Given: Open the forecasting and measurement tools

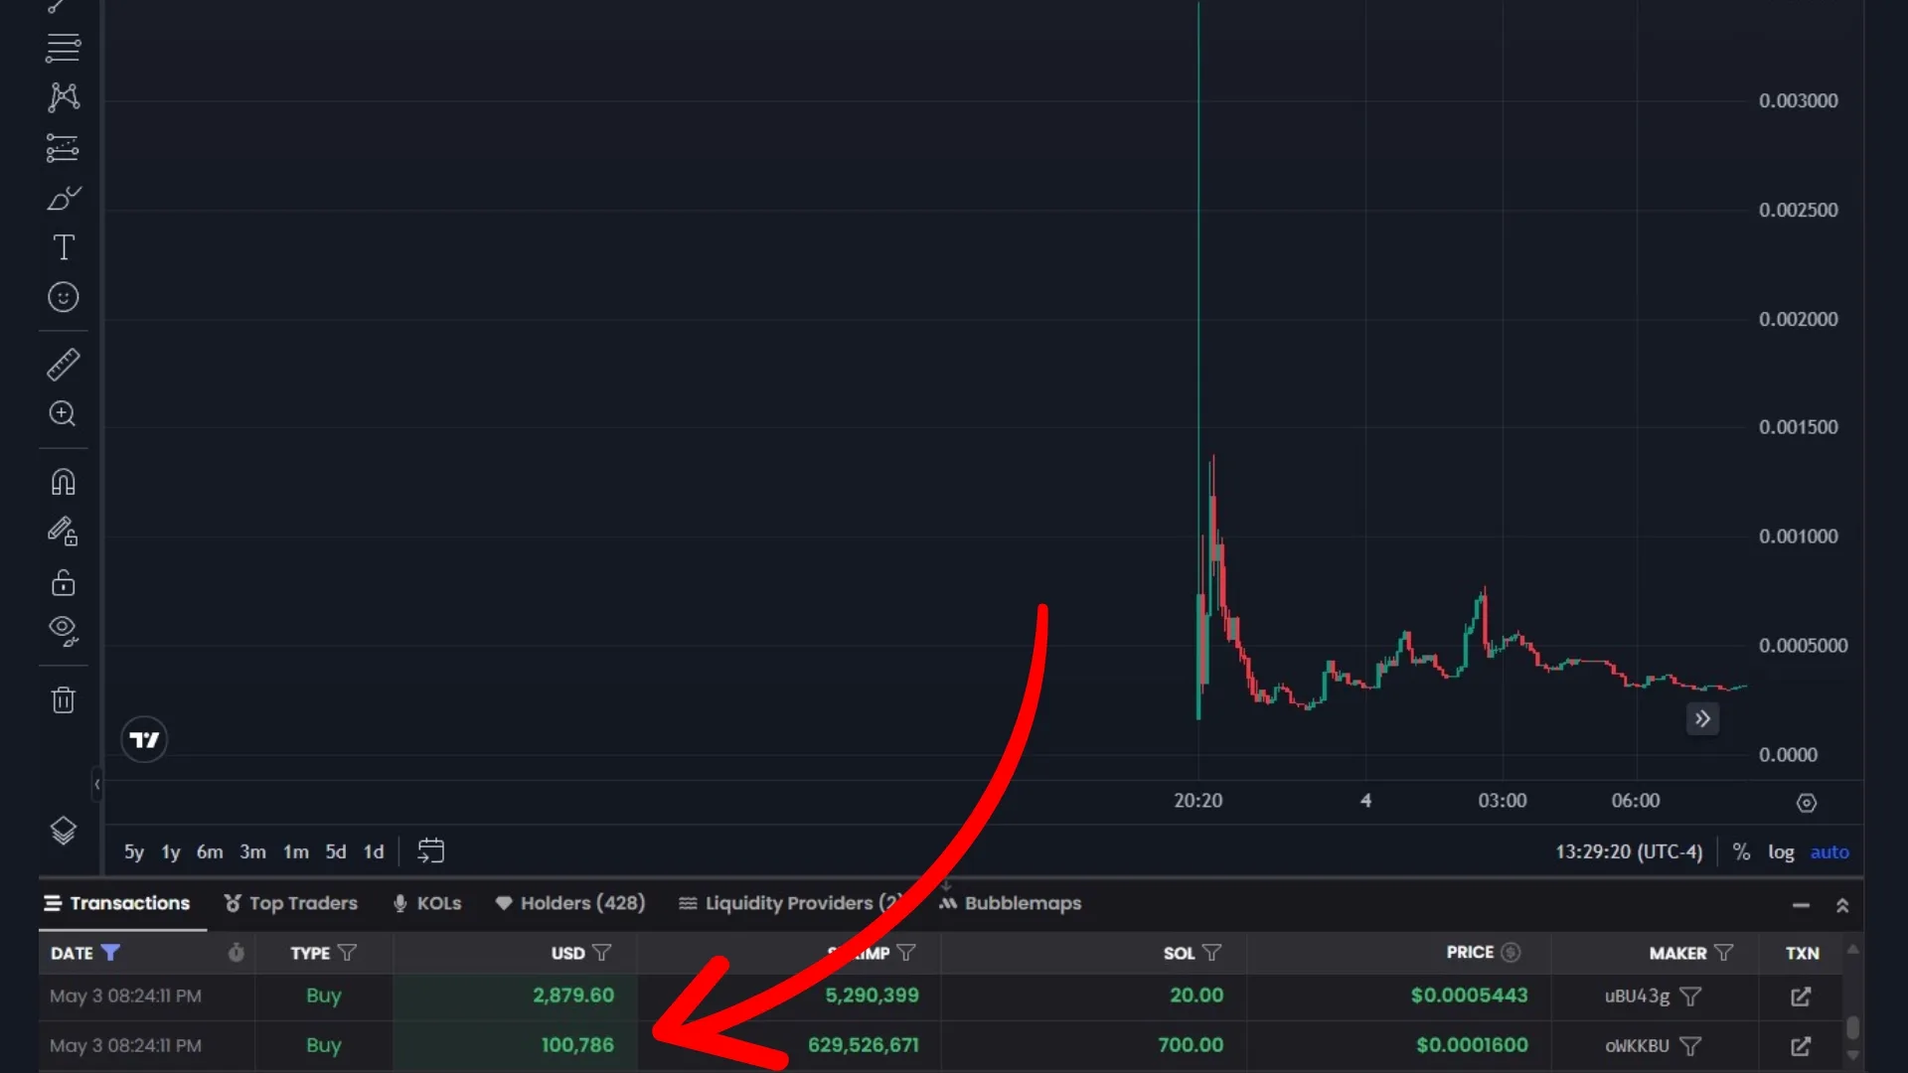Looking at the screenshot, I should click(63, 148).
